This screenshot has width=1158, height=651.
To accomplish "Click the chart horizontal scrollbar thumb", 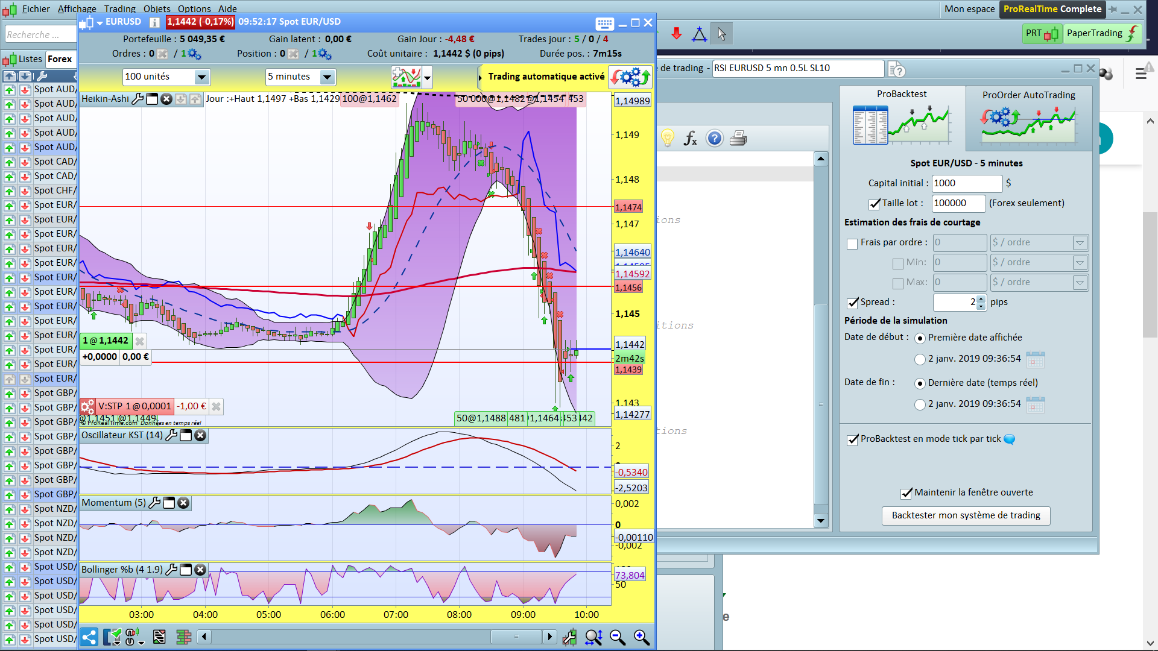I will [x=516, y=637].
